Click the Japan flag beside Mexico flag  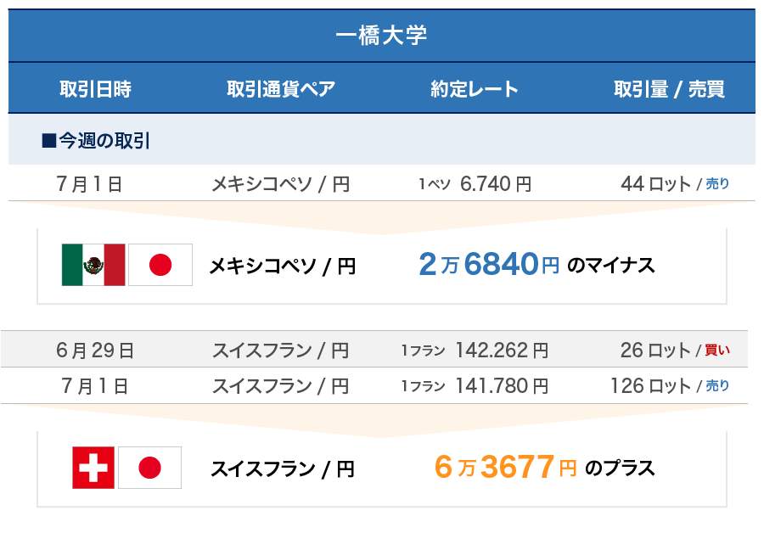point(160,265)
